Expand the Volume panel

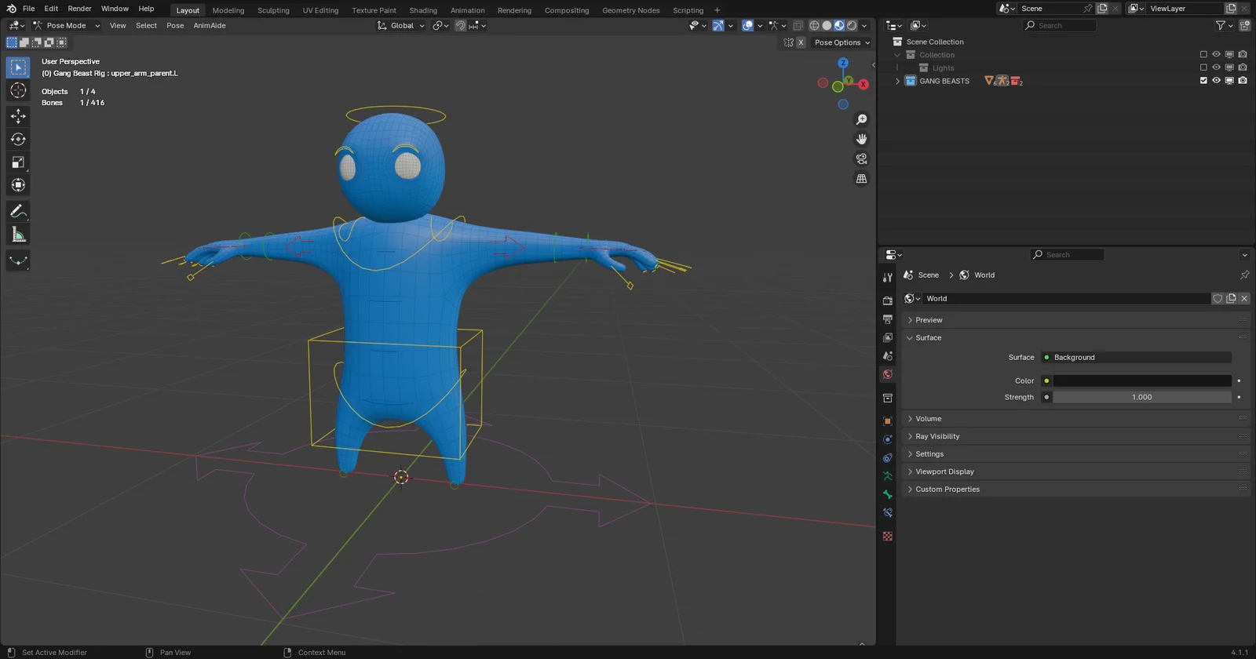point(928,419)
